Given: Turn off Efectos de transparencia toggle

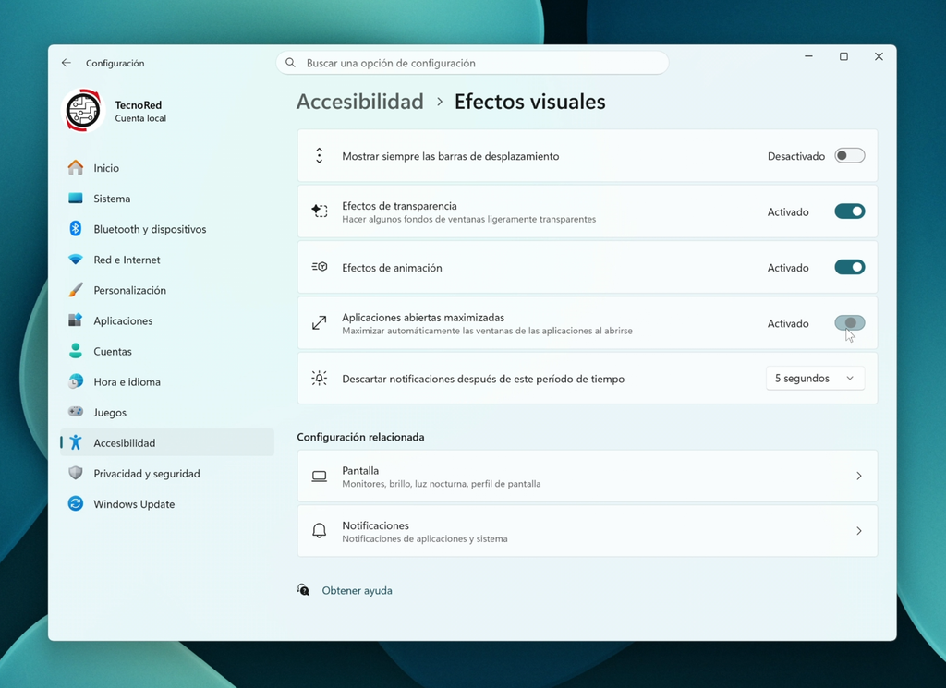Looking at the screenshot, I should [850, 211].
